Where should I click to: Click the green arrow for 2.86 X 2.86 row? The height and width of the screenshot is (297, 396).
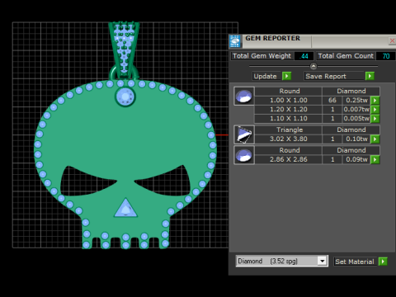point(375,159)
